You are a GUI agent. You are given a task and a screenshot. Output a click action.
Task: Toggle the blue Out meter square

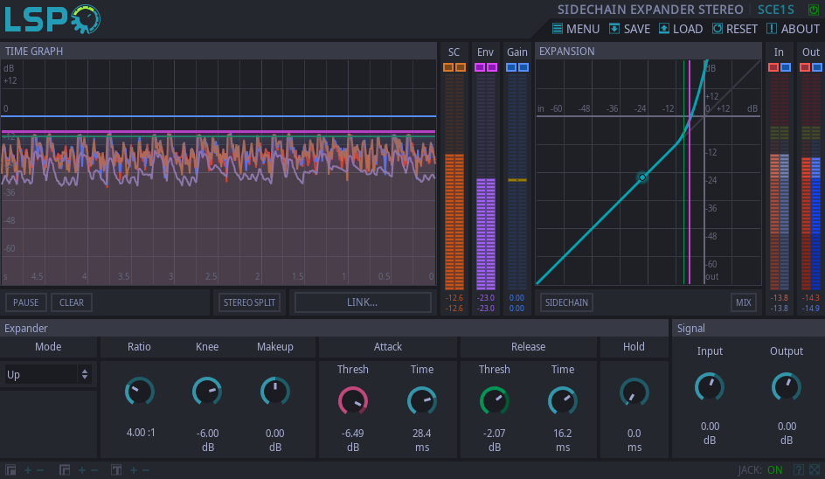[817, 67]
